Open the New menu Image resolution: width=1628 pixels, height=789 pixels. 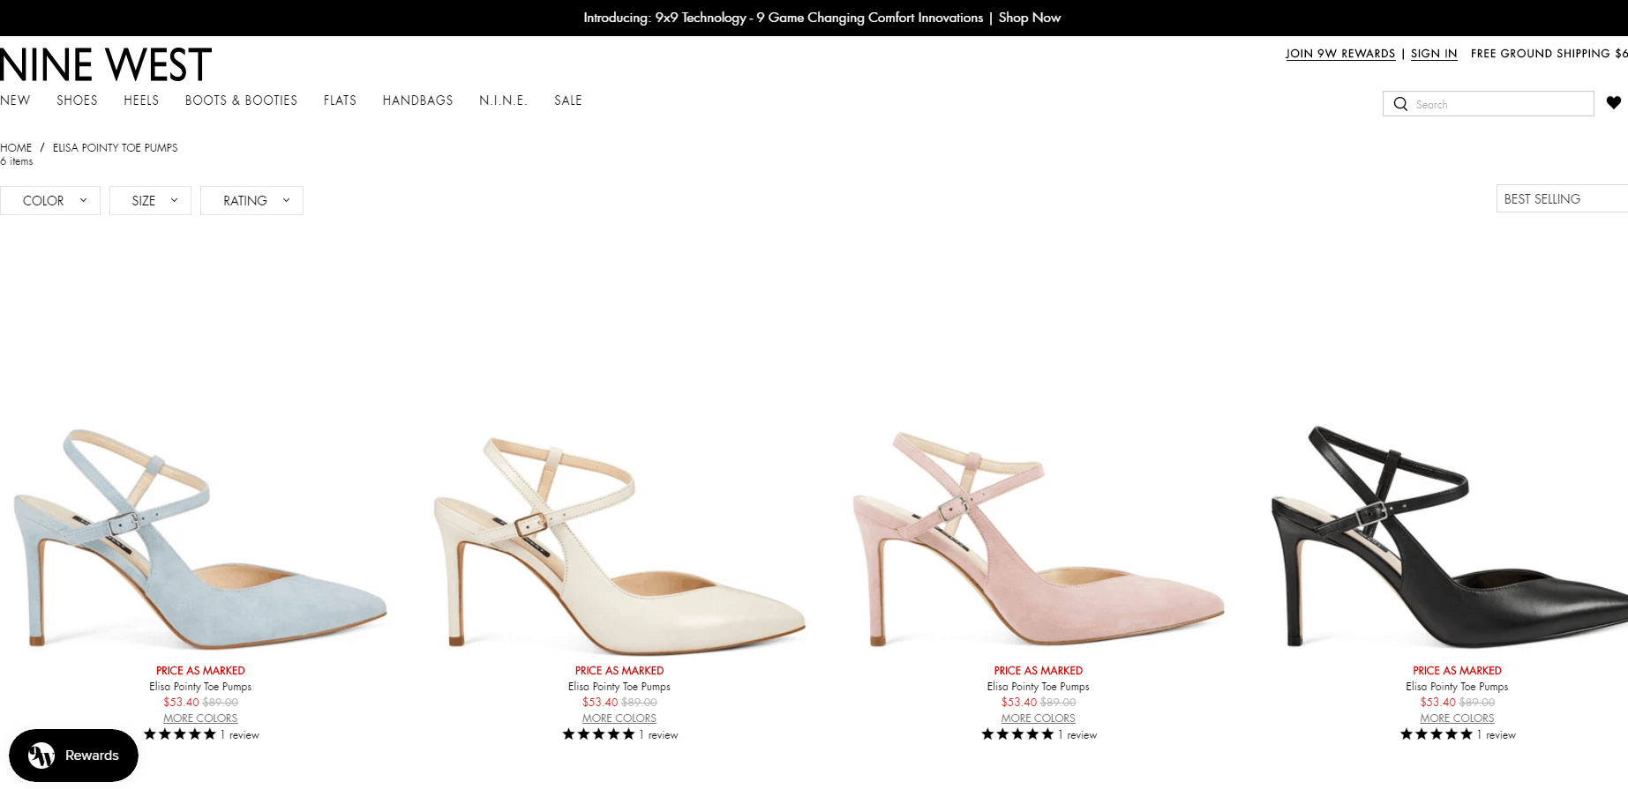coord(15,100)
